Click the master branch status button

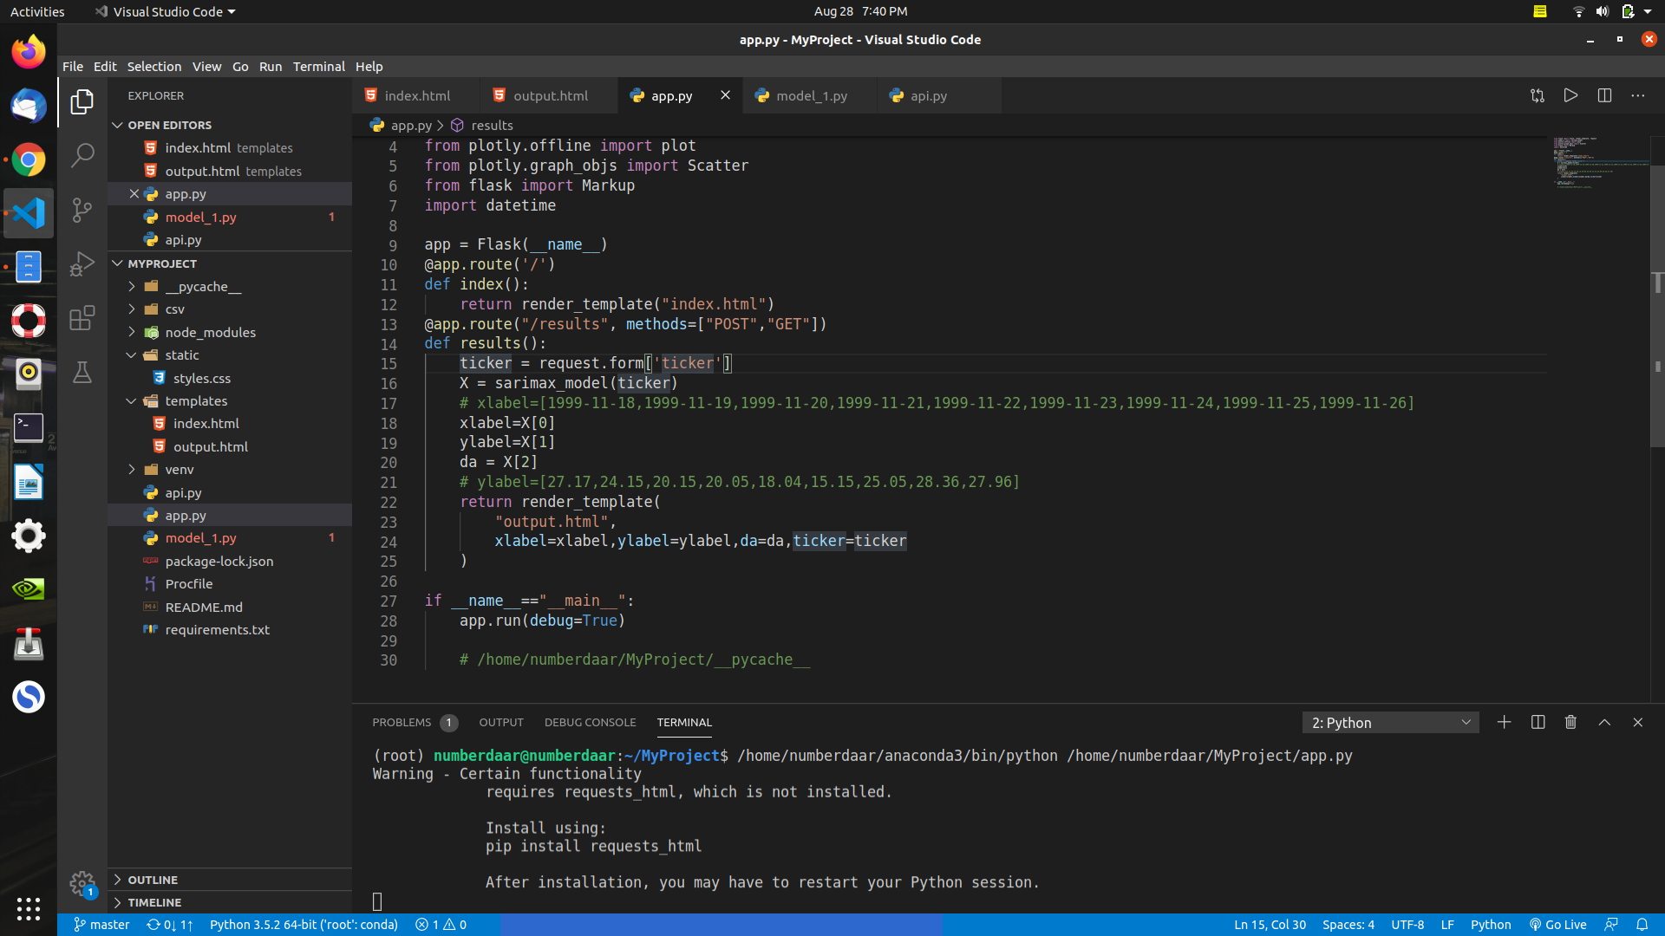tap(101, 925)
